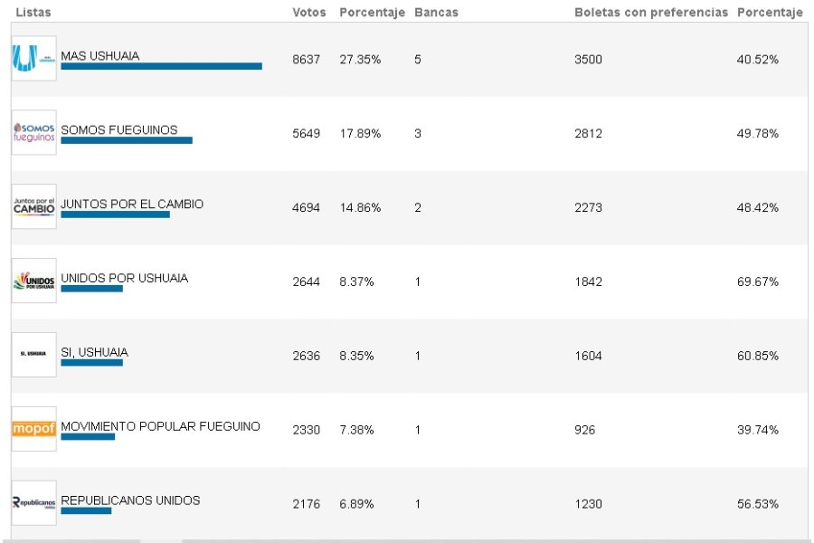The image size is (814, 543).
Task: Click the MOVIMIENTO POPULAR FUEGUINO name
Action: (x=160, y=426)
